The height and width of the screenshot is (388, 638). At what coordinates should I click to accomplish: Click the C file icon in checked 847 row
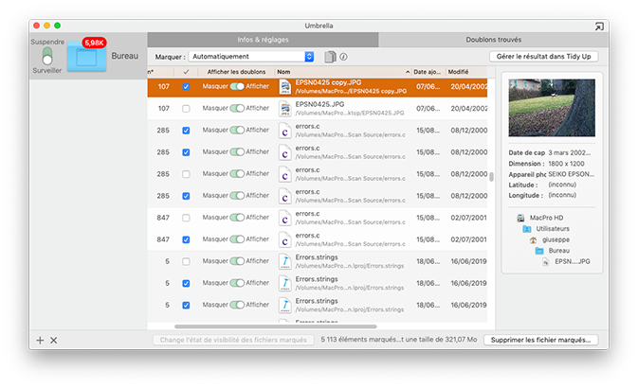click(285, 240)
